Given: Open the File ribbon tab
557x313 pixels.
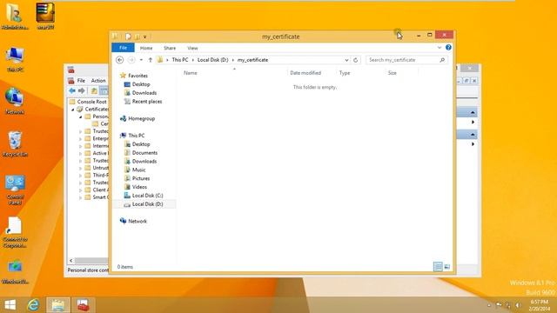Looking at the screenshot, I should 123,48.
